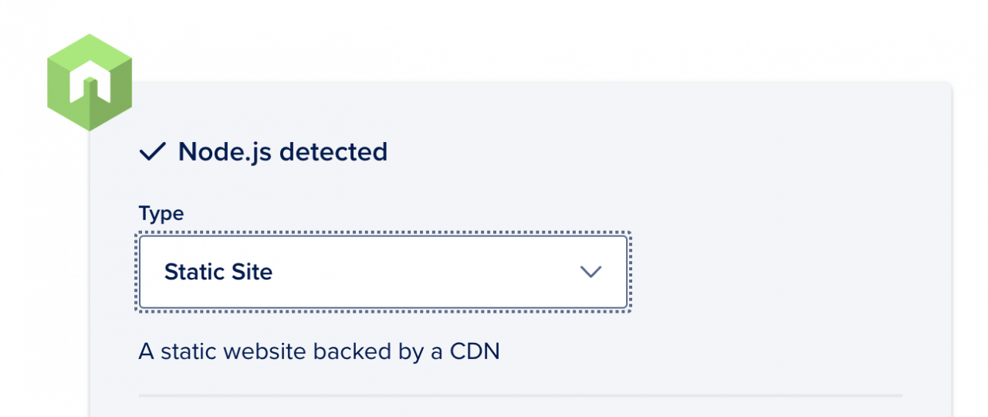Click the checkmark beside Node.js detected
This screenshot has height=417, width=988.
tap(153, 153)
